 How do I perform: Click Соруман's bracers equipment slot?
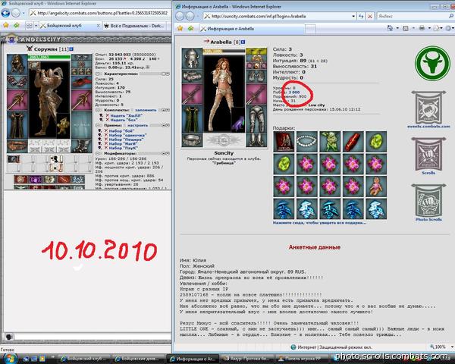pyautogui.click(x=17, y=82)
